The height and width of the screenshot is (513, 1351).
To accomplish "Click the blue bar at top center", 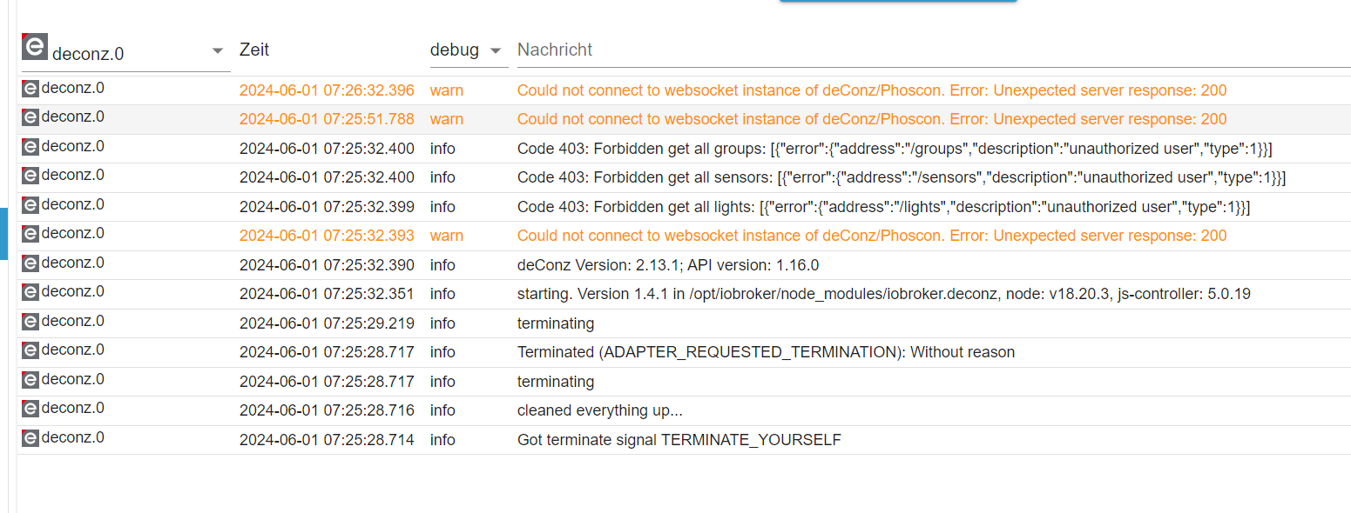I will coord(898,1).
